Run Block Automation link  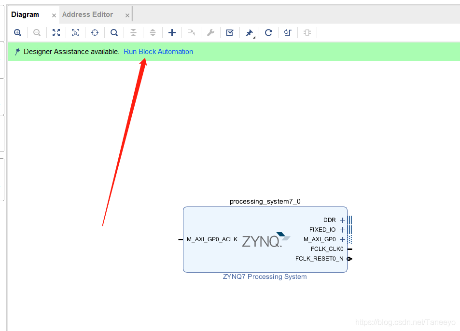(158, 52)
